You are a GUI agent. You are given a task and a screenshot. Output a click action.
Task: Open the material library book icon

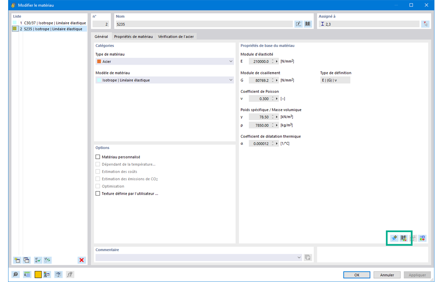(x=308, y=24)
